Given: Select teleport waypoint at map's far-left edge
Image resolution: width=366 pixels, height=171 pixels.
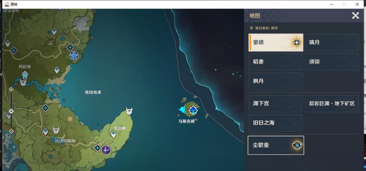Looking at the screenshot, I should 8,44.
